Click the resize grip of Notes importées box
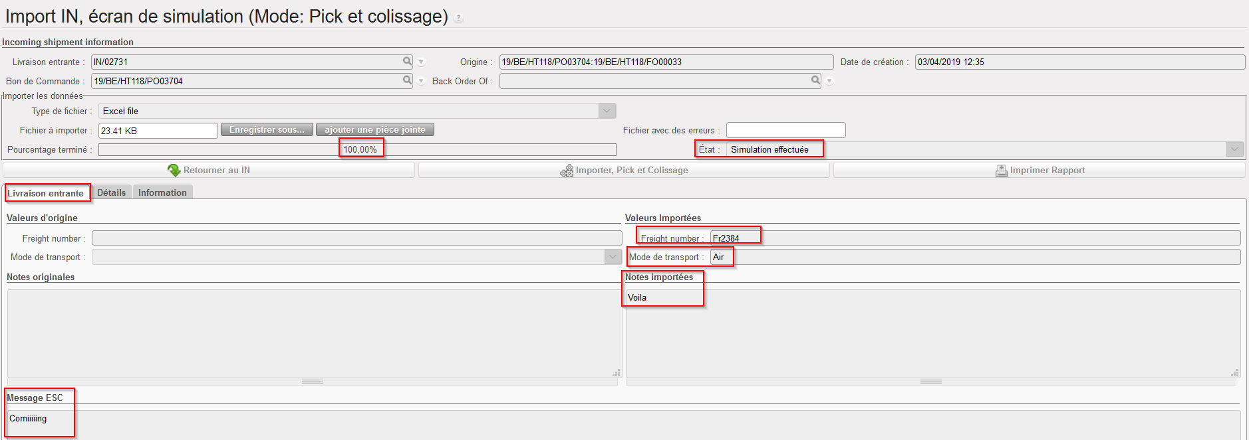 click(x=1235, y=373)
